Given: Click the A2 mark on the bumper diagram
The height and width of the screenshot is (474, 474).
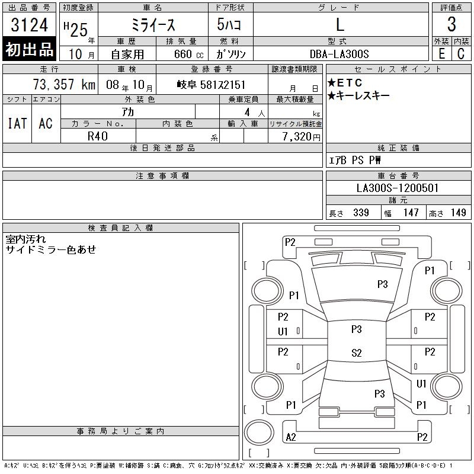Looking at the screenshot, I should 290,437.
